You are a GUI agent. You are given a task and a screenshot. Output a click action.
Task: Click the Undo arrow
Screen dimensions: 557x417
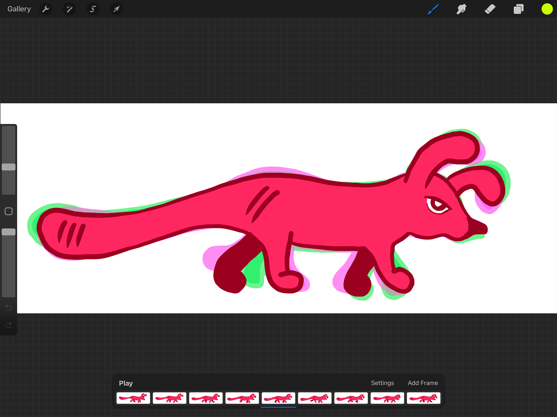(9, 307)
